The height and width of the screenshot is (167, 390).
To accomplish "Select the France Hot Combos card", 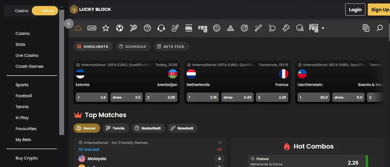I will [308, 161].
